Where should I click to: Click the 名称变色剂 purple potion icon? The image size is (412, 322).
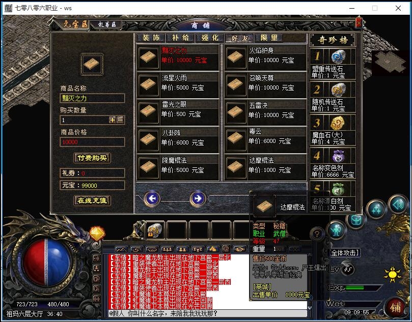point(335,156)
